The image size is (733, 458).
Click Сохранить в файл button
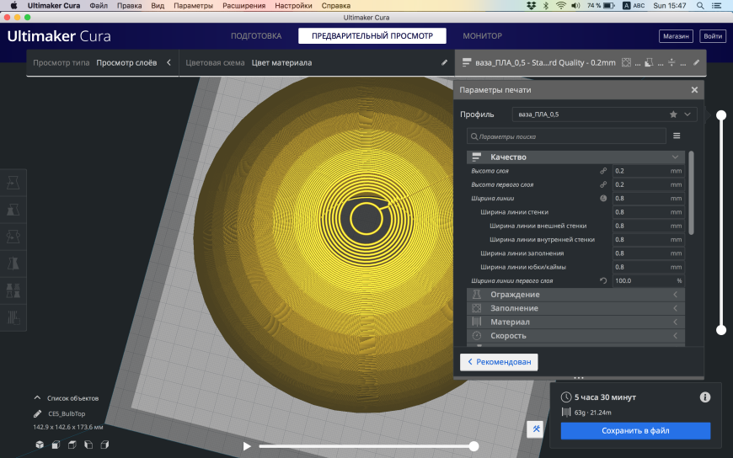635,431
